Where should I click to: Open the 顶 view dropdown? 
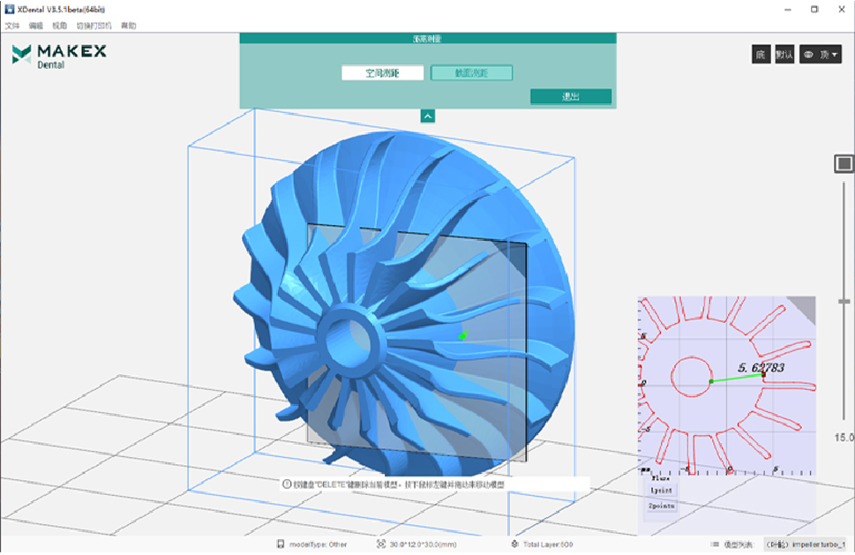[x=821, y=55]
